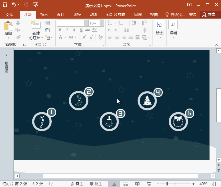
Task: Toggle Underline formatting button
Action: click(x=74, y=30)
